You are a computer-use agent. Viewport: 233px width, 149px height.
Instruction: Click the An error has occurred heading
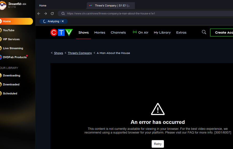point(158,122)
